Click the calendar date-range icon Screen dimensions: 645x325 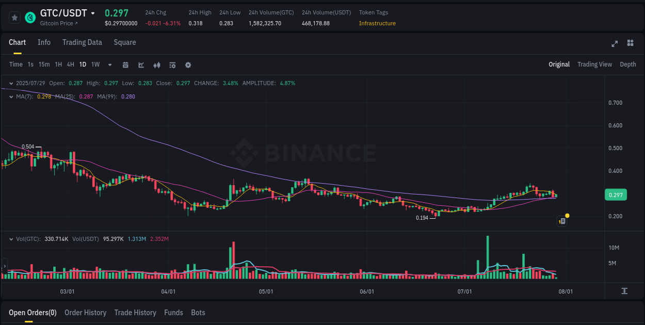tap(126, 65)
